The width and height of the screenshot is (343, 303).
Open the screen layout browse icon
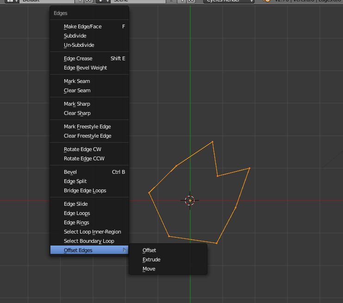tap(12, 1)
